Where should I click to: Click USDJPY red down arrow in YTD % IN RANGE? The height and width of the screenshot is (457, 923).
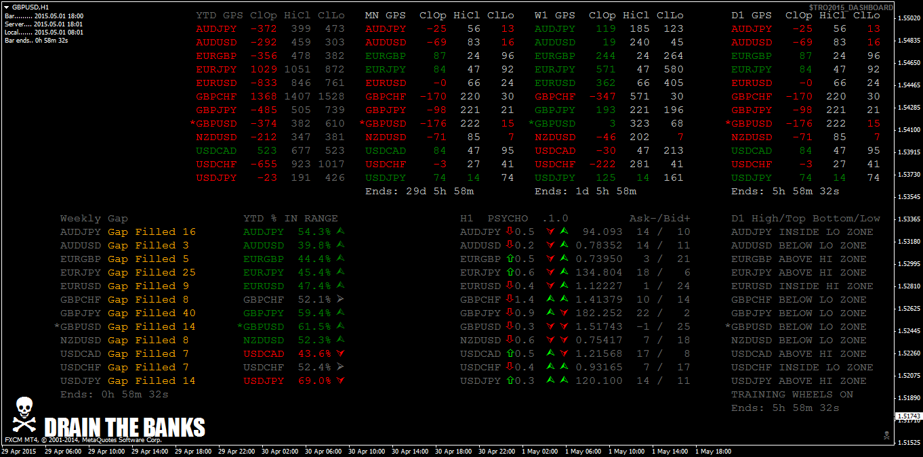(x=340, y=380)
